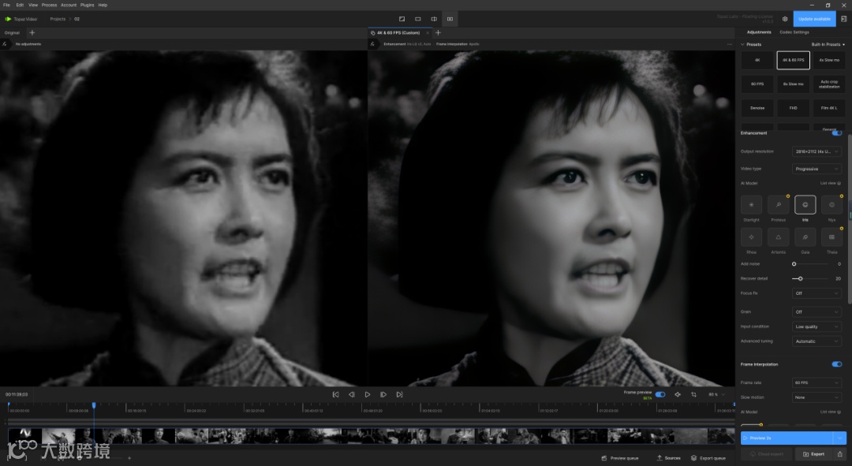Screen dimensions: 852x466
Task: Open the Process menu
Action: [x=50, y=5]
